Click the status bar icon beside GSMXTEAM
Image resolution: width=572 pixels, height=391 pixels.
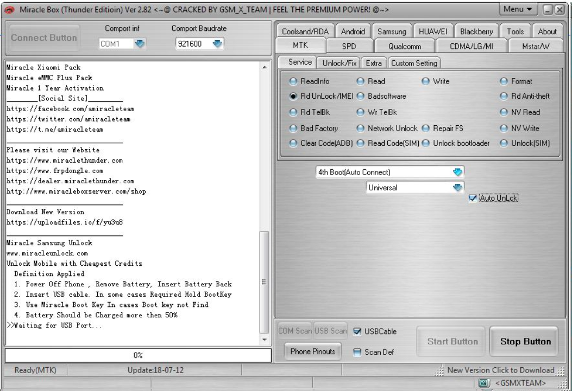pos(485,383)
